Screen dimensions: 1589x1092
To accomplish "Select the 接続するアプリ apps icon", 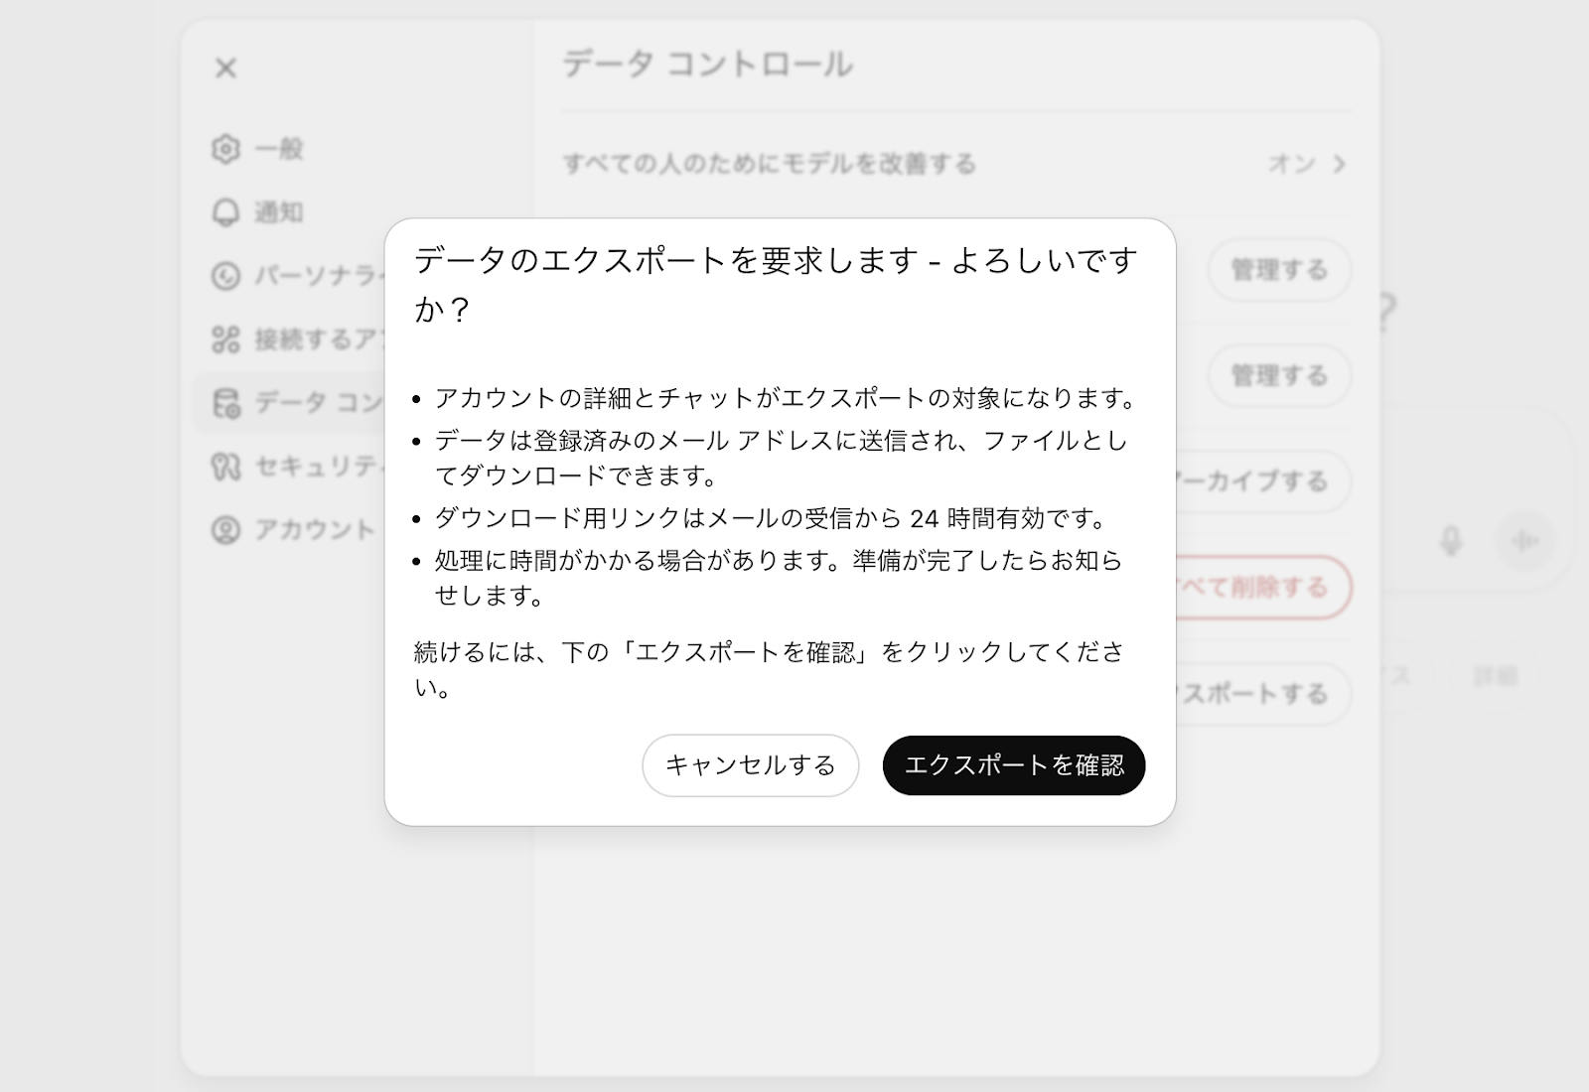I will (x=226, y=338).
